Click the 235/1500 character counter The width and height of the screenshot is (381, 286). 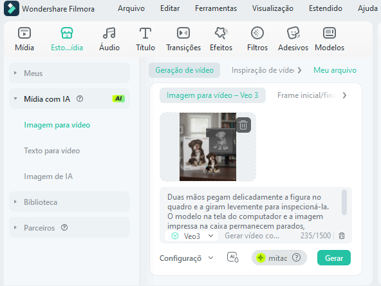tap(315, 236)
